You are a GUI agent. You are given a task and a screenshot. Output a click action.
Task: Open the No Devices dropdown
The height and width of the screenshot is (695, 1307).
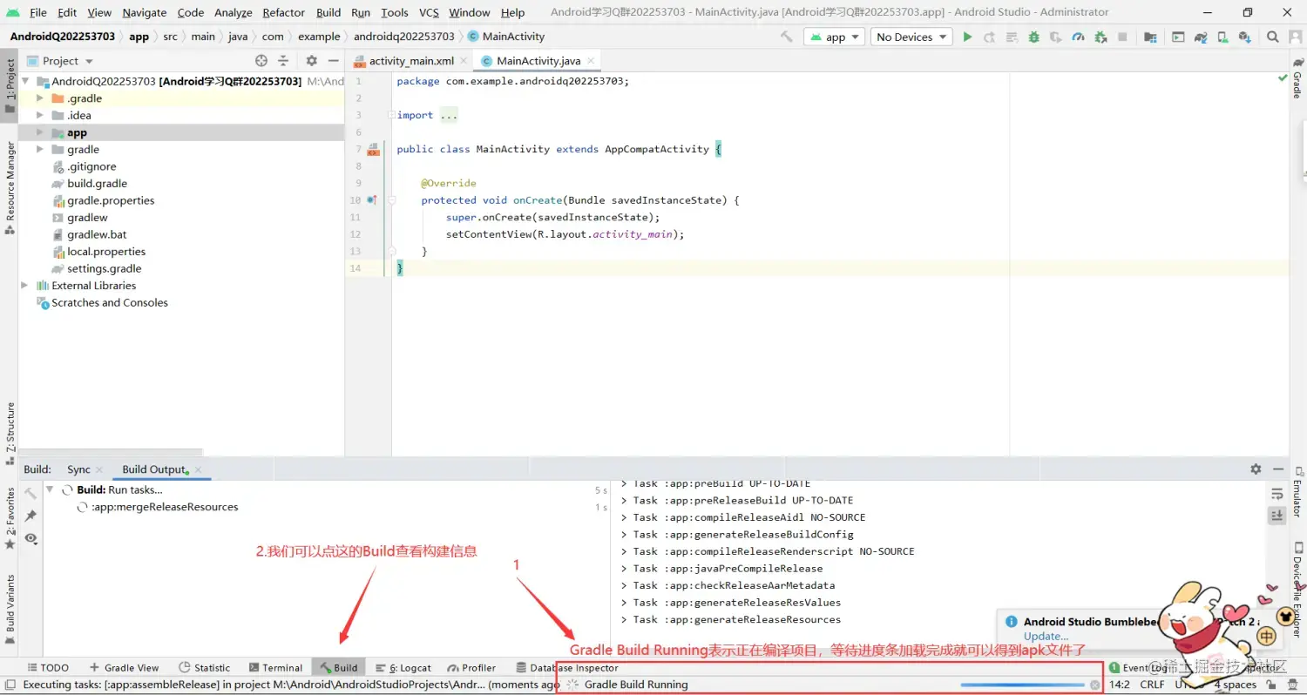tap(911, 37)
